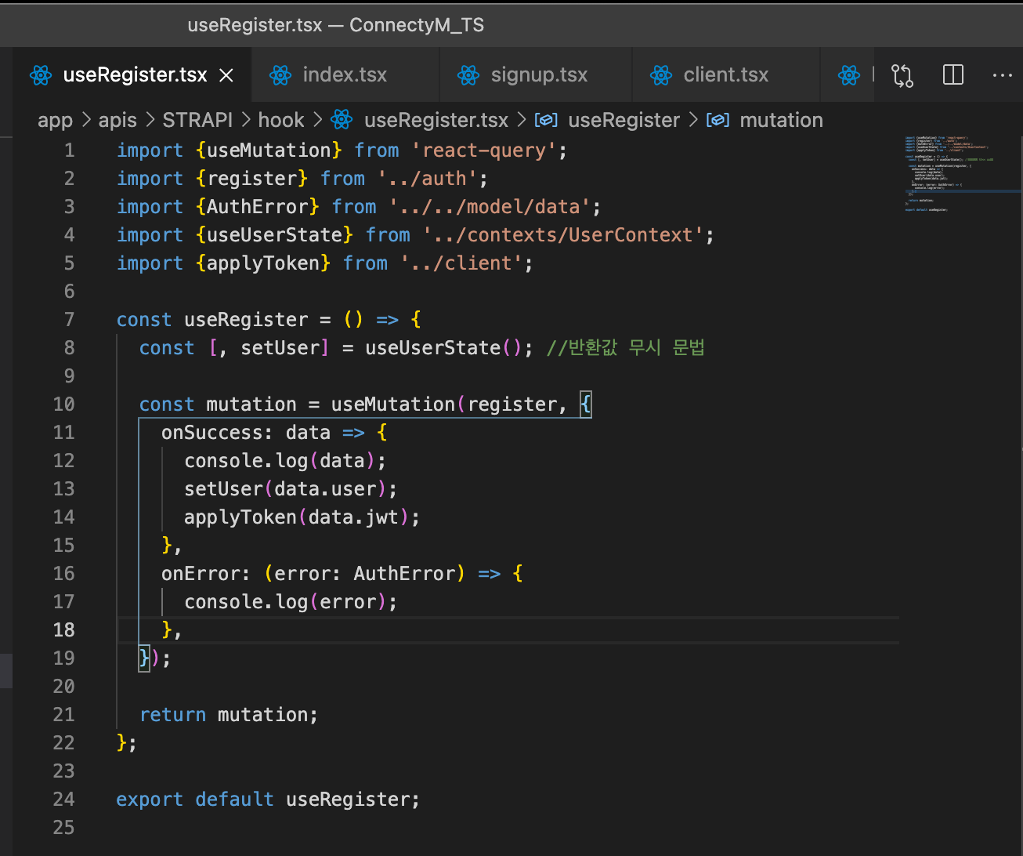Click line number 10 in the gutter
The image size is (1023, 856).
pyautogui.click(x=63, y=404)
